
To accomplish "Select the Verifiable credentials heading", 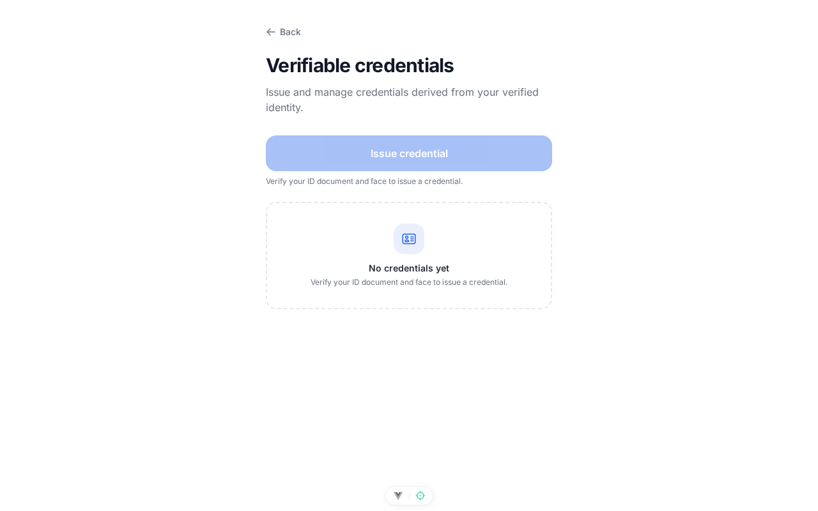I will (360, 65).
